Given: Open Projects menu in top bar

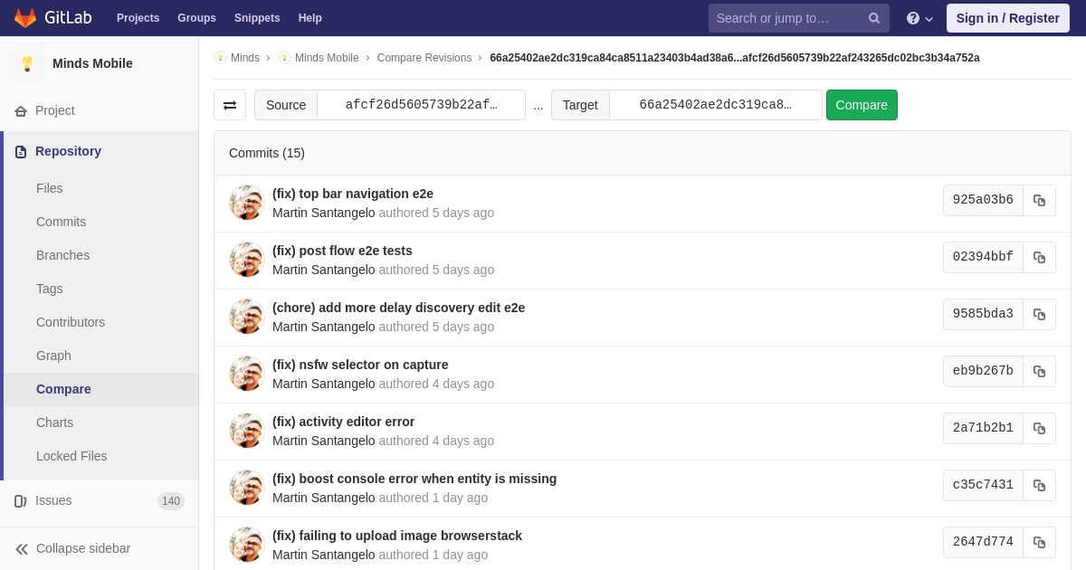Looking at the screenshot, I should [138, 18].
